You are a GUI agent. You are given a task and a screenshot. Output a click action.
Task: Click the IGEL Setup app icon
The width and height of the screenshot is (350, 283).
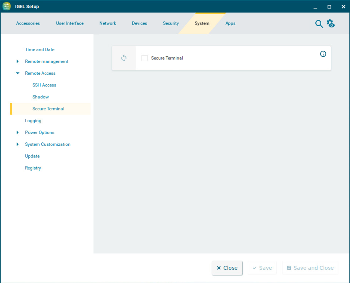coord(7,7)
